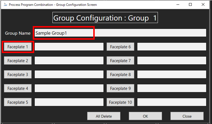The width and height of the screenshot is (212, 124).
Task: Focus the Group Name text field
Action: 120,33
